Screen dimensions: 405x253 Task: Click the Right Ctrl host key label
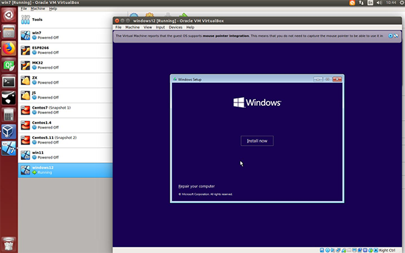[x=387, y=250]
